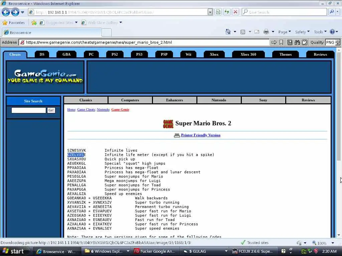Open the Web Slice Gallery dropdown

(x=121, y=22)
